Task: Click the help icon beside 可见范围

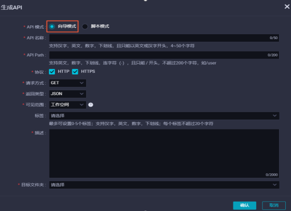Action: 90,105
